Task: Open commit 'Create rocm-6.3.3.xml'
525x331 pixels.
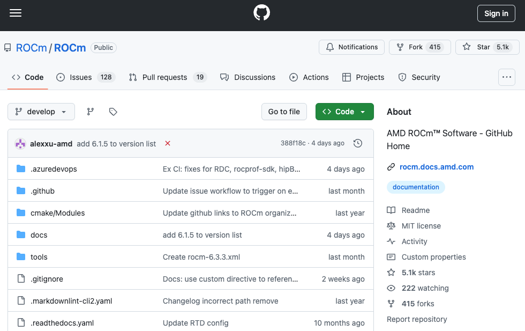Action: point(201,257)
